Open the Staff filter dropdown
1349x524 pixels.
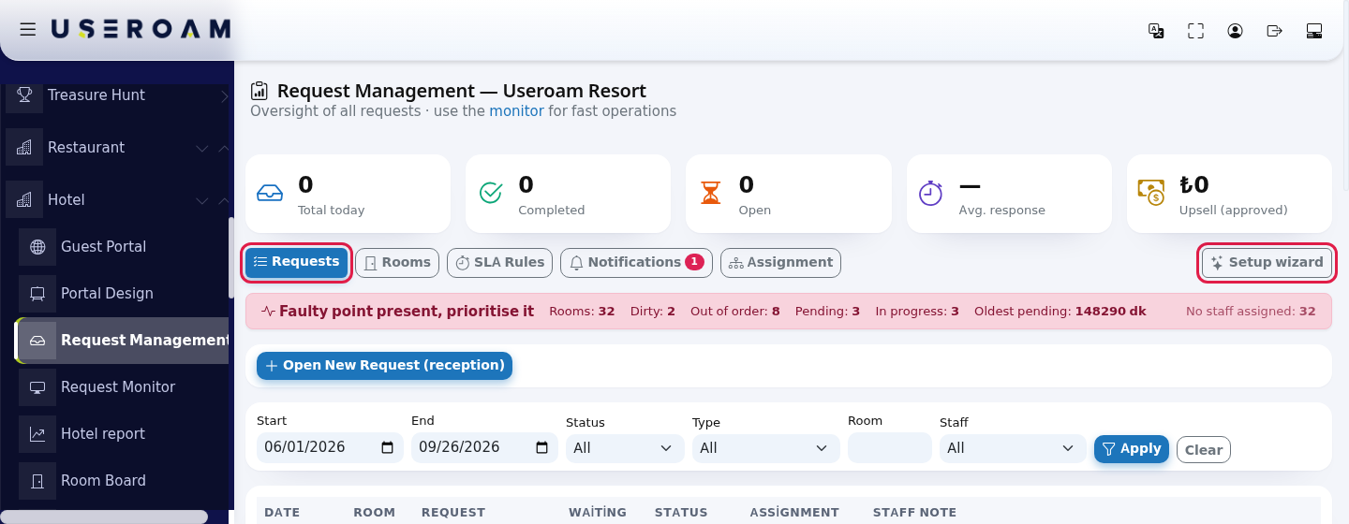[1013, 448]
